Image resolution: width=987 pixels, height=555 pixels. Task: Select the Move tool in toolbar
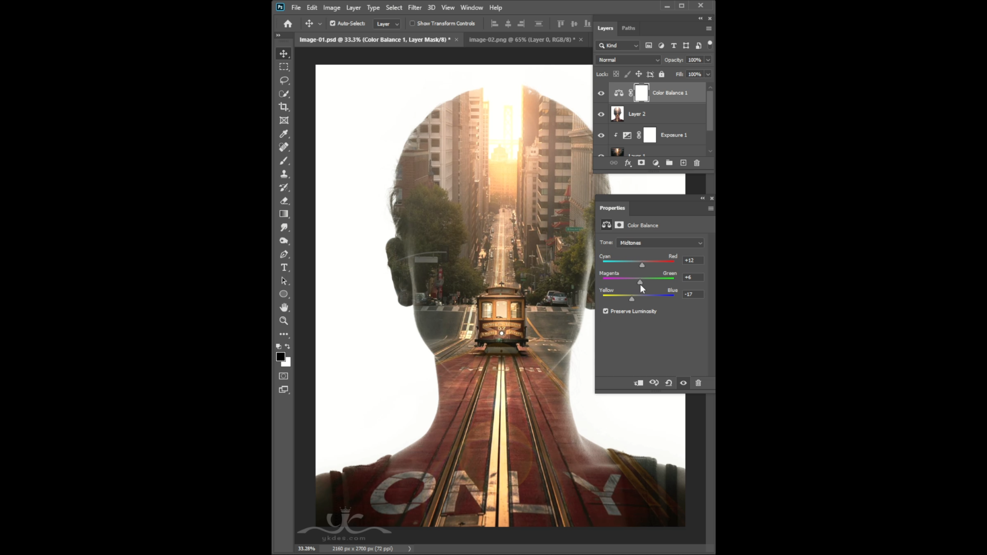[x=284, y=53]
